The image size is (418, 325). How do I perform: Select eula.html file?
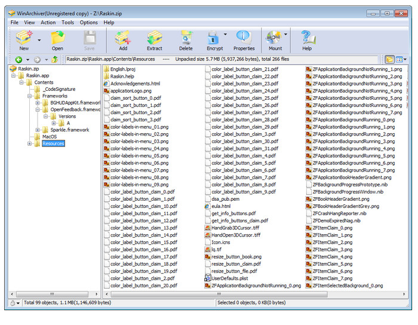tap(221, 206)
